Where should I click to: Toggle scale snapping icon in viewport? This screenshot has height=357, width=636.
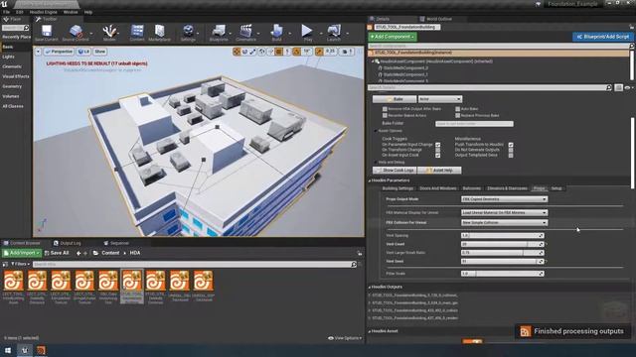pos(319,52)
